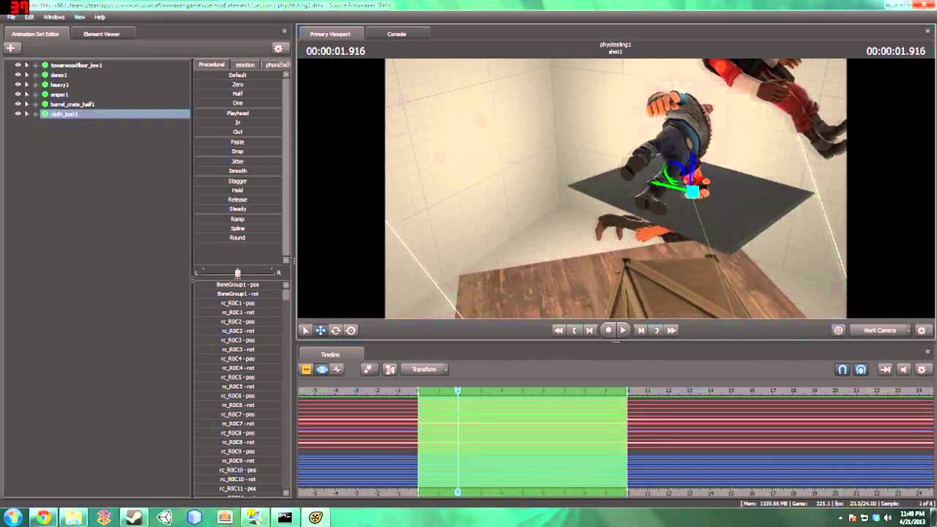Switch to the Console tab
The image size is (937, 527).
pyautogui.click(x=397, y=34)
